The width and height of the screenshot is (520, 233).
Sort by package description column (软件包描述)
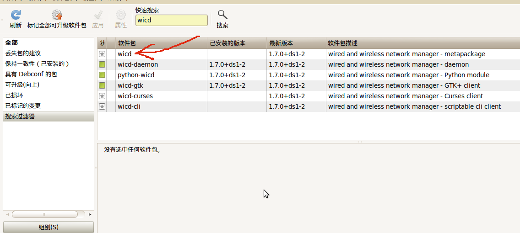coord(423,43)
